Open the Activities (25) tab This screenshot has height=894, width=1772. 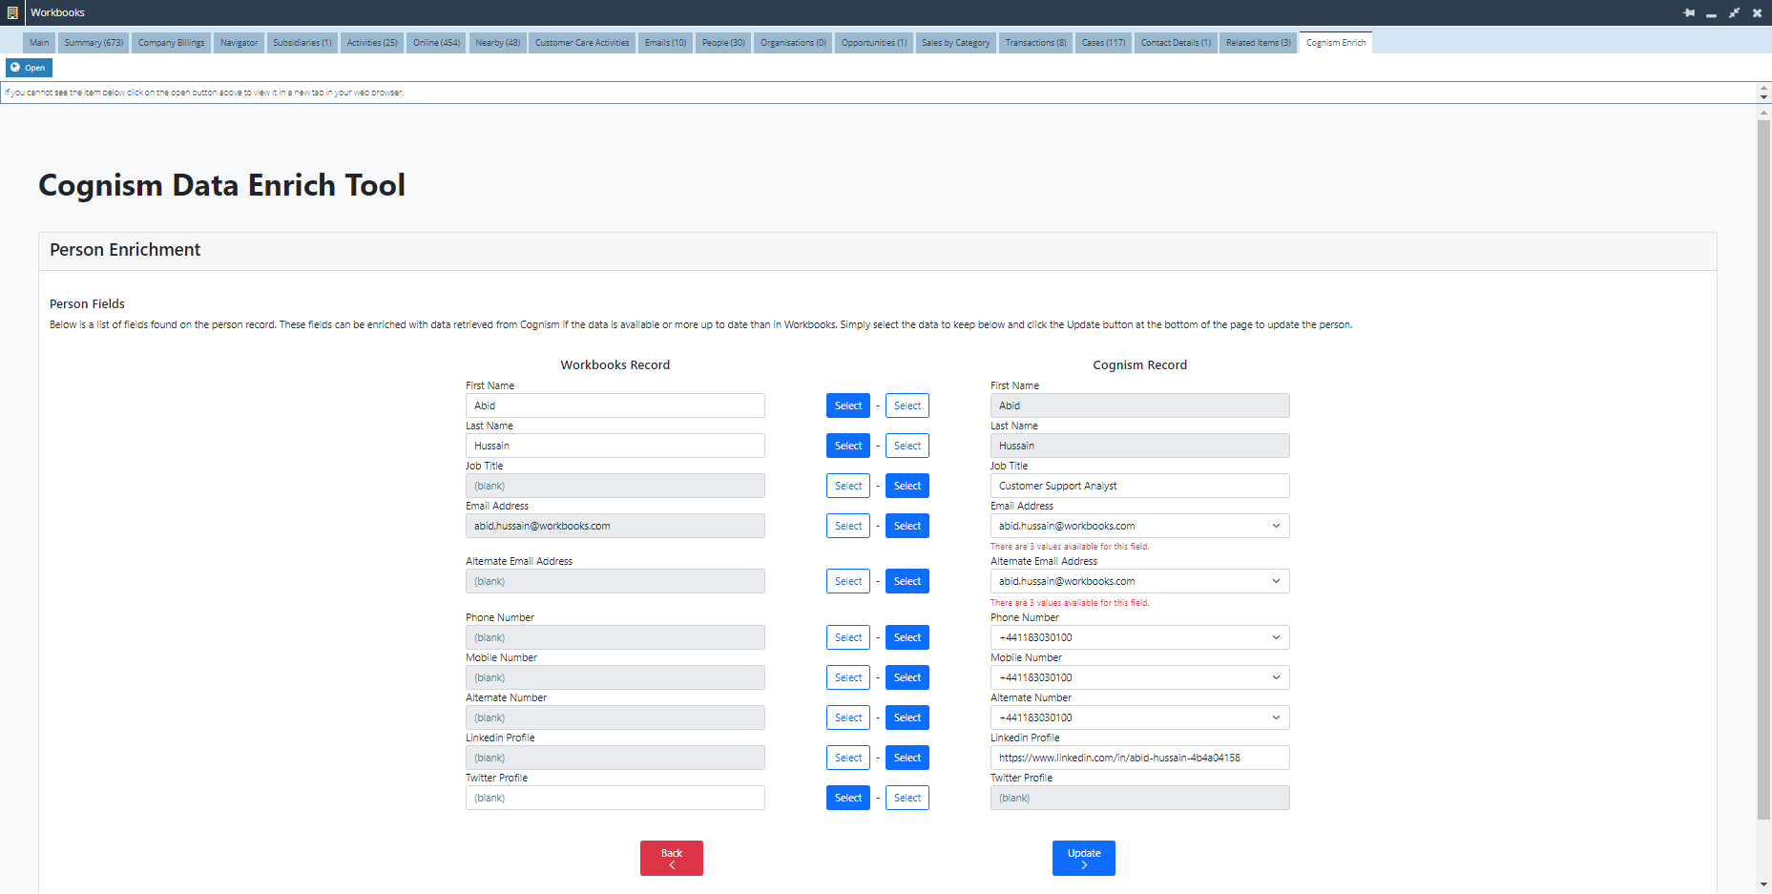point(372,43)
